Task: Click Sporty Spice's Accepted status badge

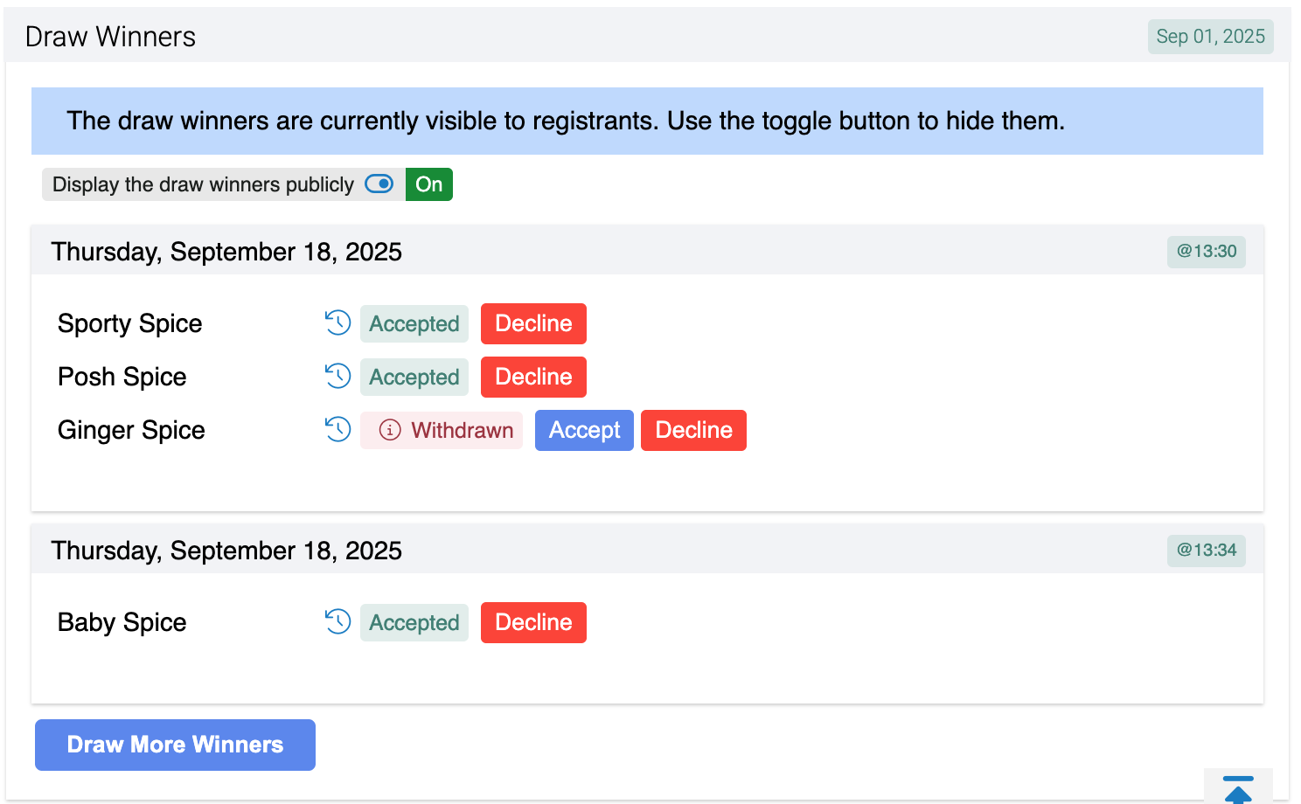Action: click(x=414, y=323)
